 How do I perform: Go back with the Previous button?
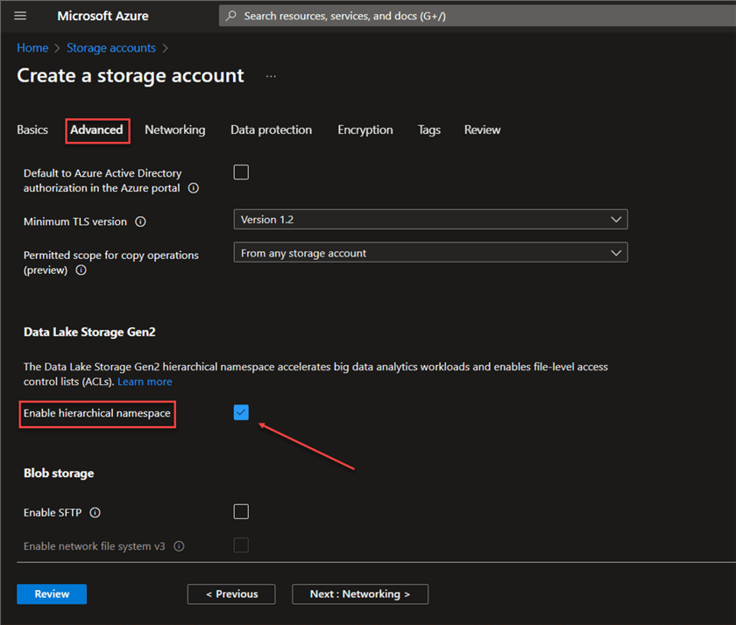pyautogui.click(x=231, y=594)
